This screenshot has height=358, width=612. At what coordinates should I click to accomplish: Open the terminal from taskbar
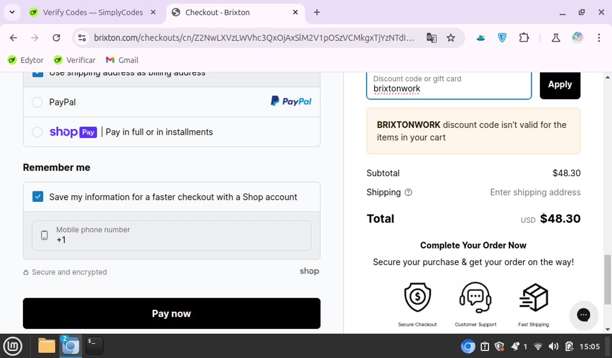[94, 346]
